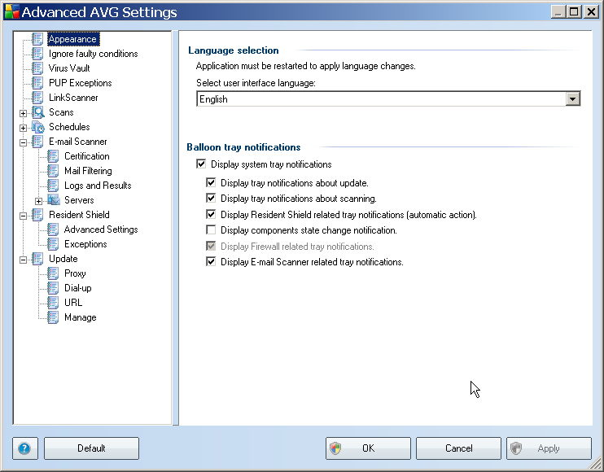604x472 pixels.
Task: Uncheck tray notifications about scanning
Action: [x=211, y=199]
